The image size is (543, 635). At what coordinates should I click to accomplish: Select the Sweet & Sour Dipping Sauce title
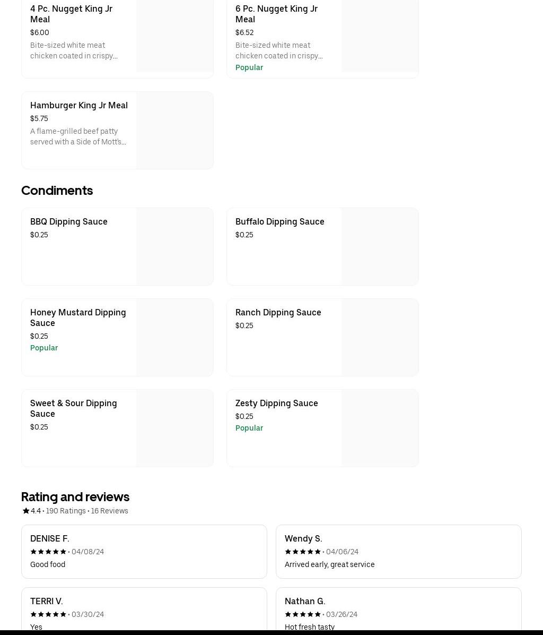[74, 408]
